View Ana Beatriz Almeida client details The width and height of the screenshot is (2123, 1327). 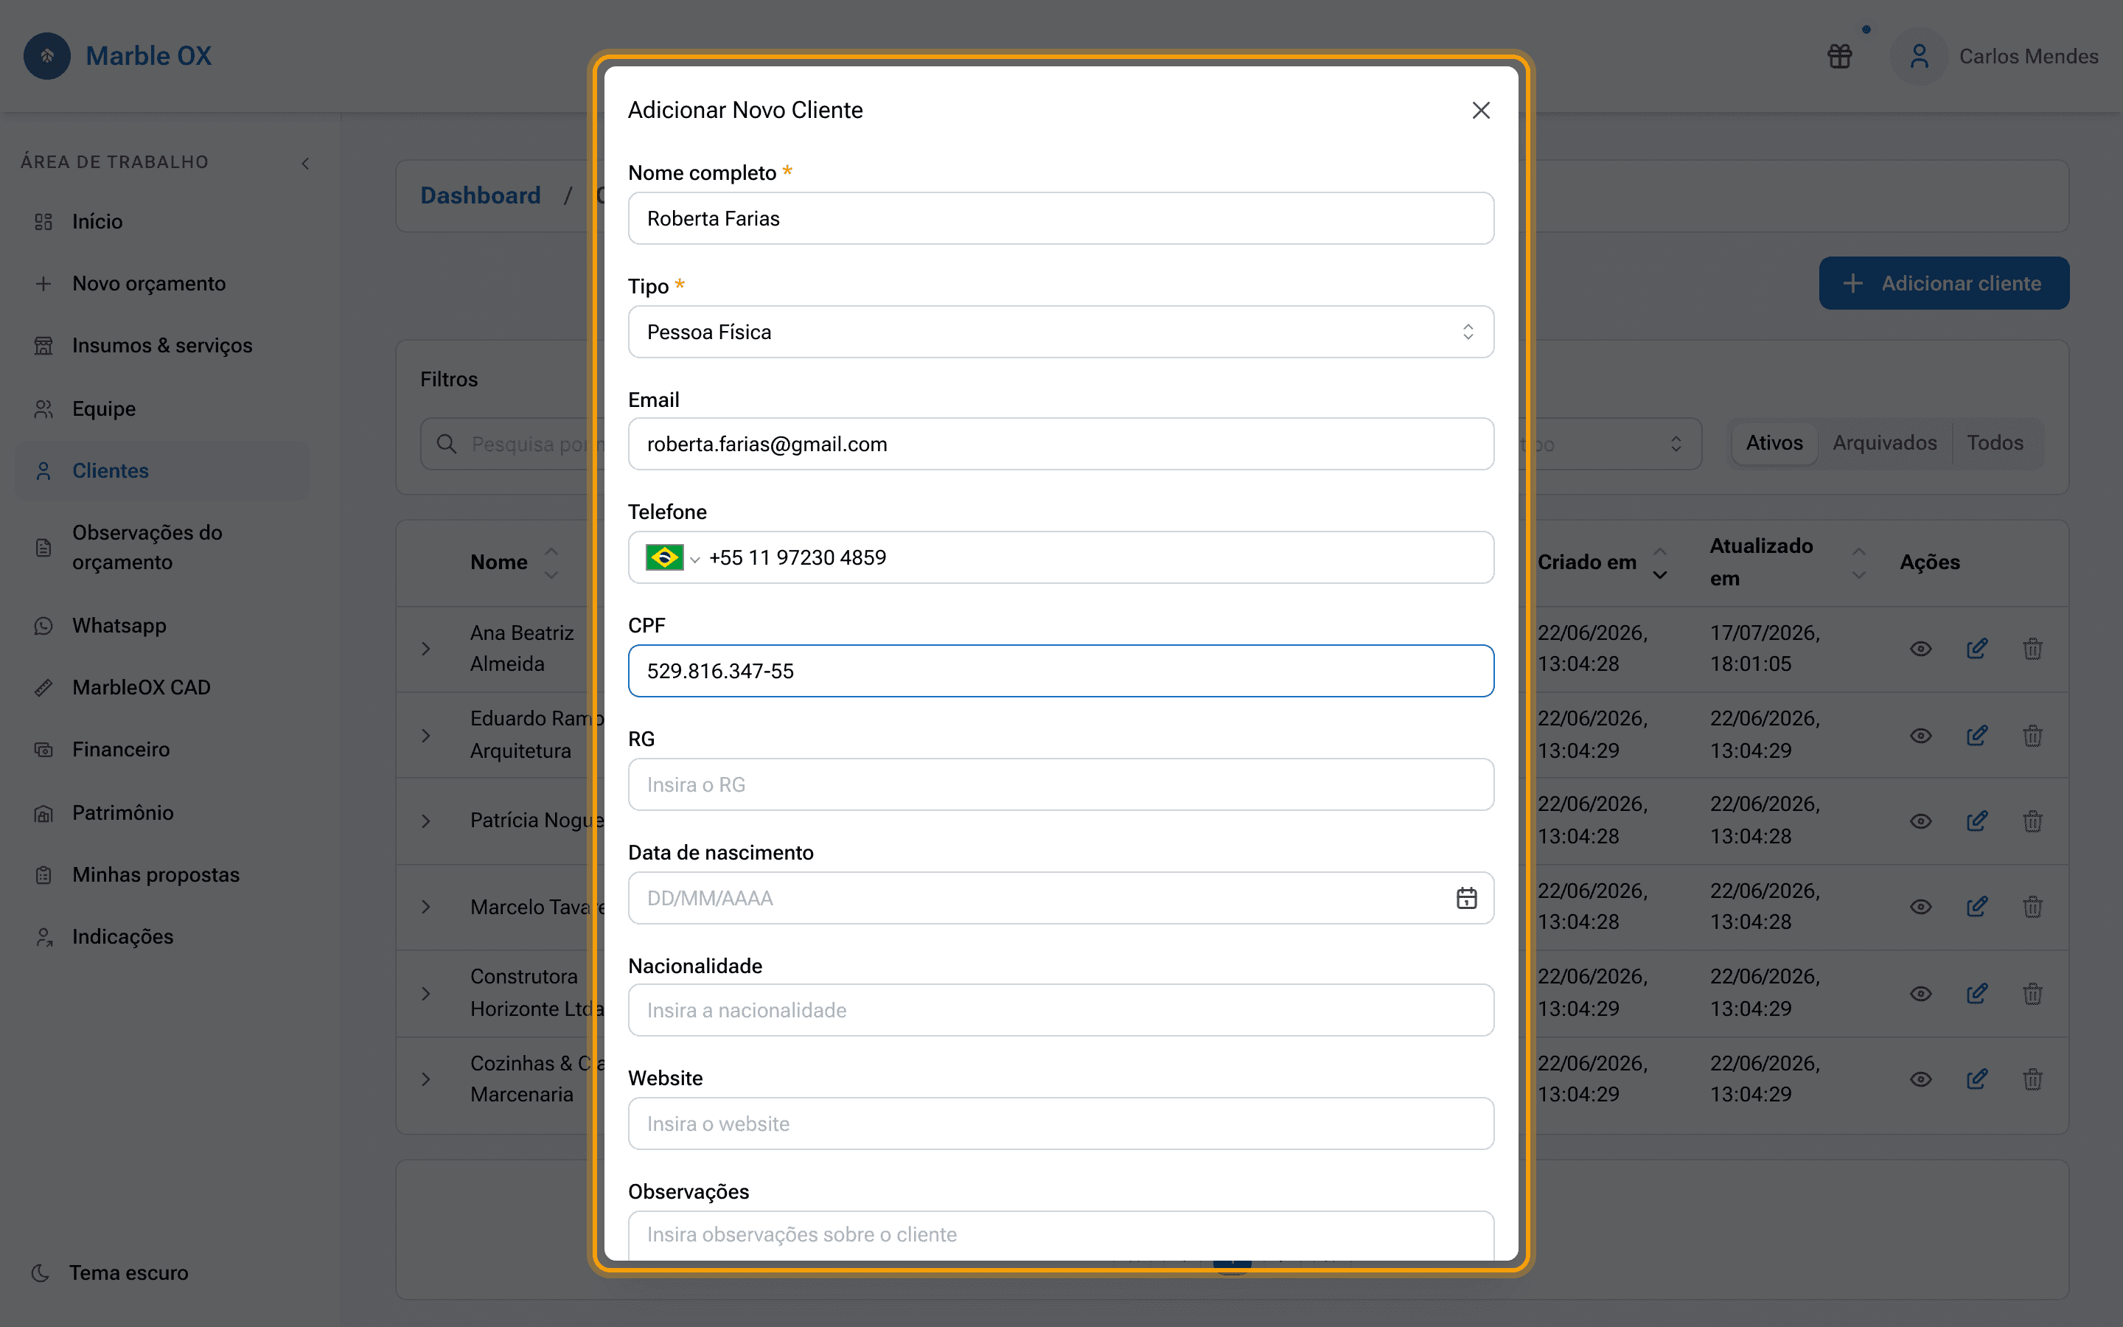point(1920,649)
